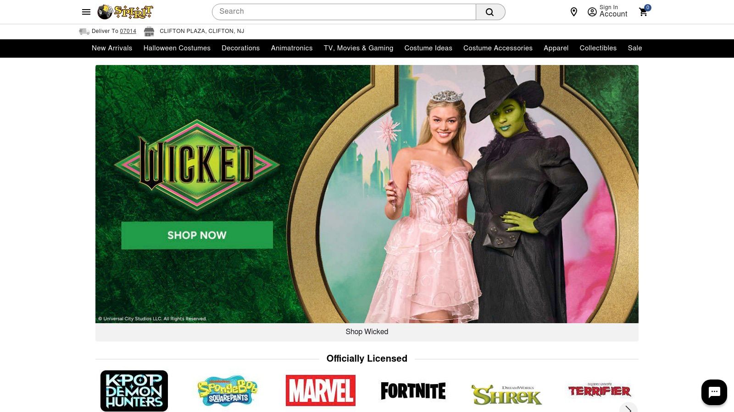Click the Shop Now button on Wicked banner
Viewport: 734px width, 412px height.
click(197, 235)
